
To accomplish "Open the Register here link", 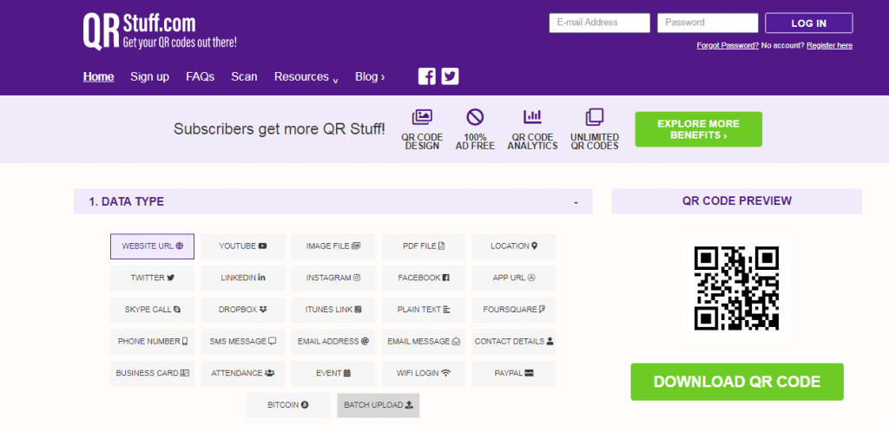I will 829,46.
